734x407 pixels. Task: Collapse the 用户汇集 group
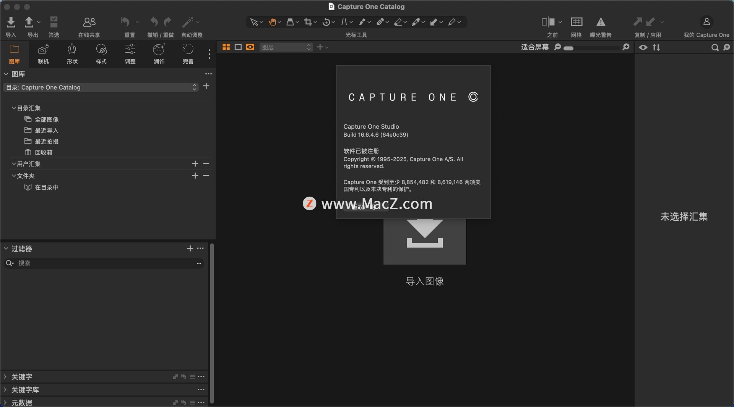click(14, 164)
